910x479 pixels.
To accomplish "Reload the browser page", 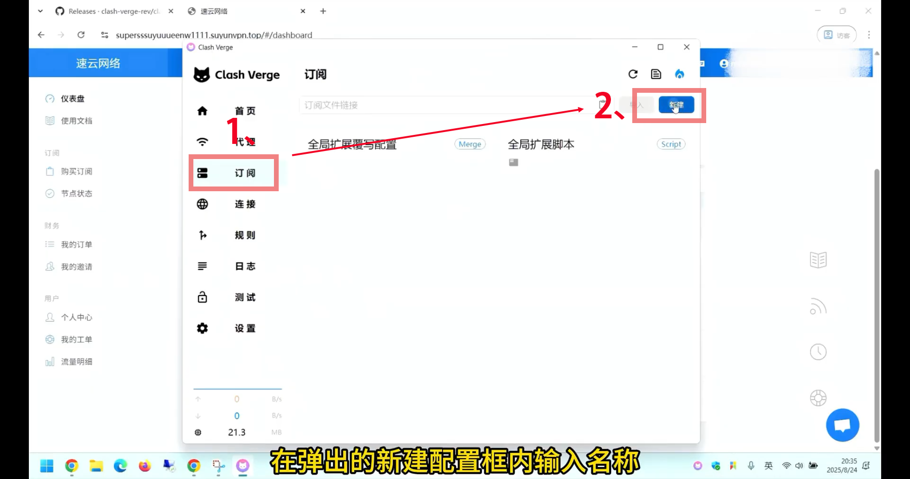I will [81, 35].
